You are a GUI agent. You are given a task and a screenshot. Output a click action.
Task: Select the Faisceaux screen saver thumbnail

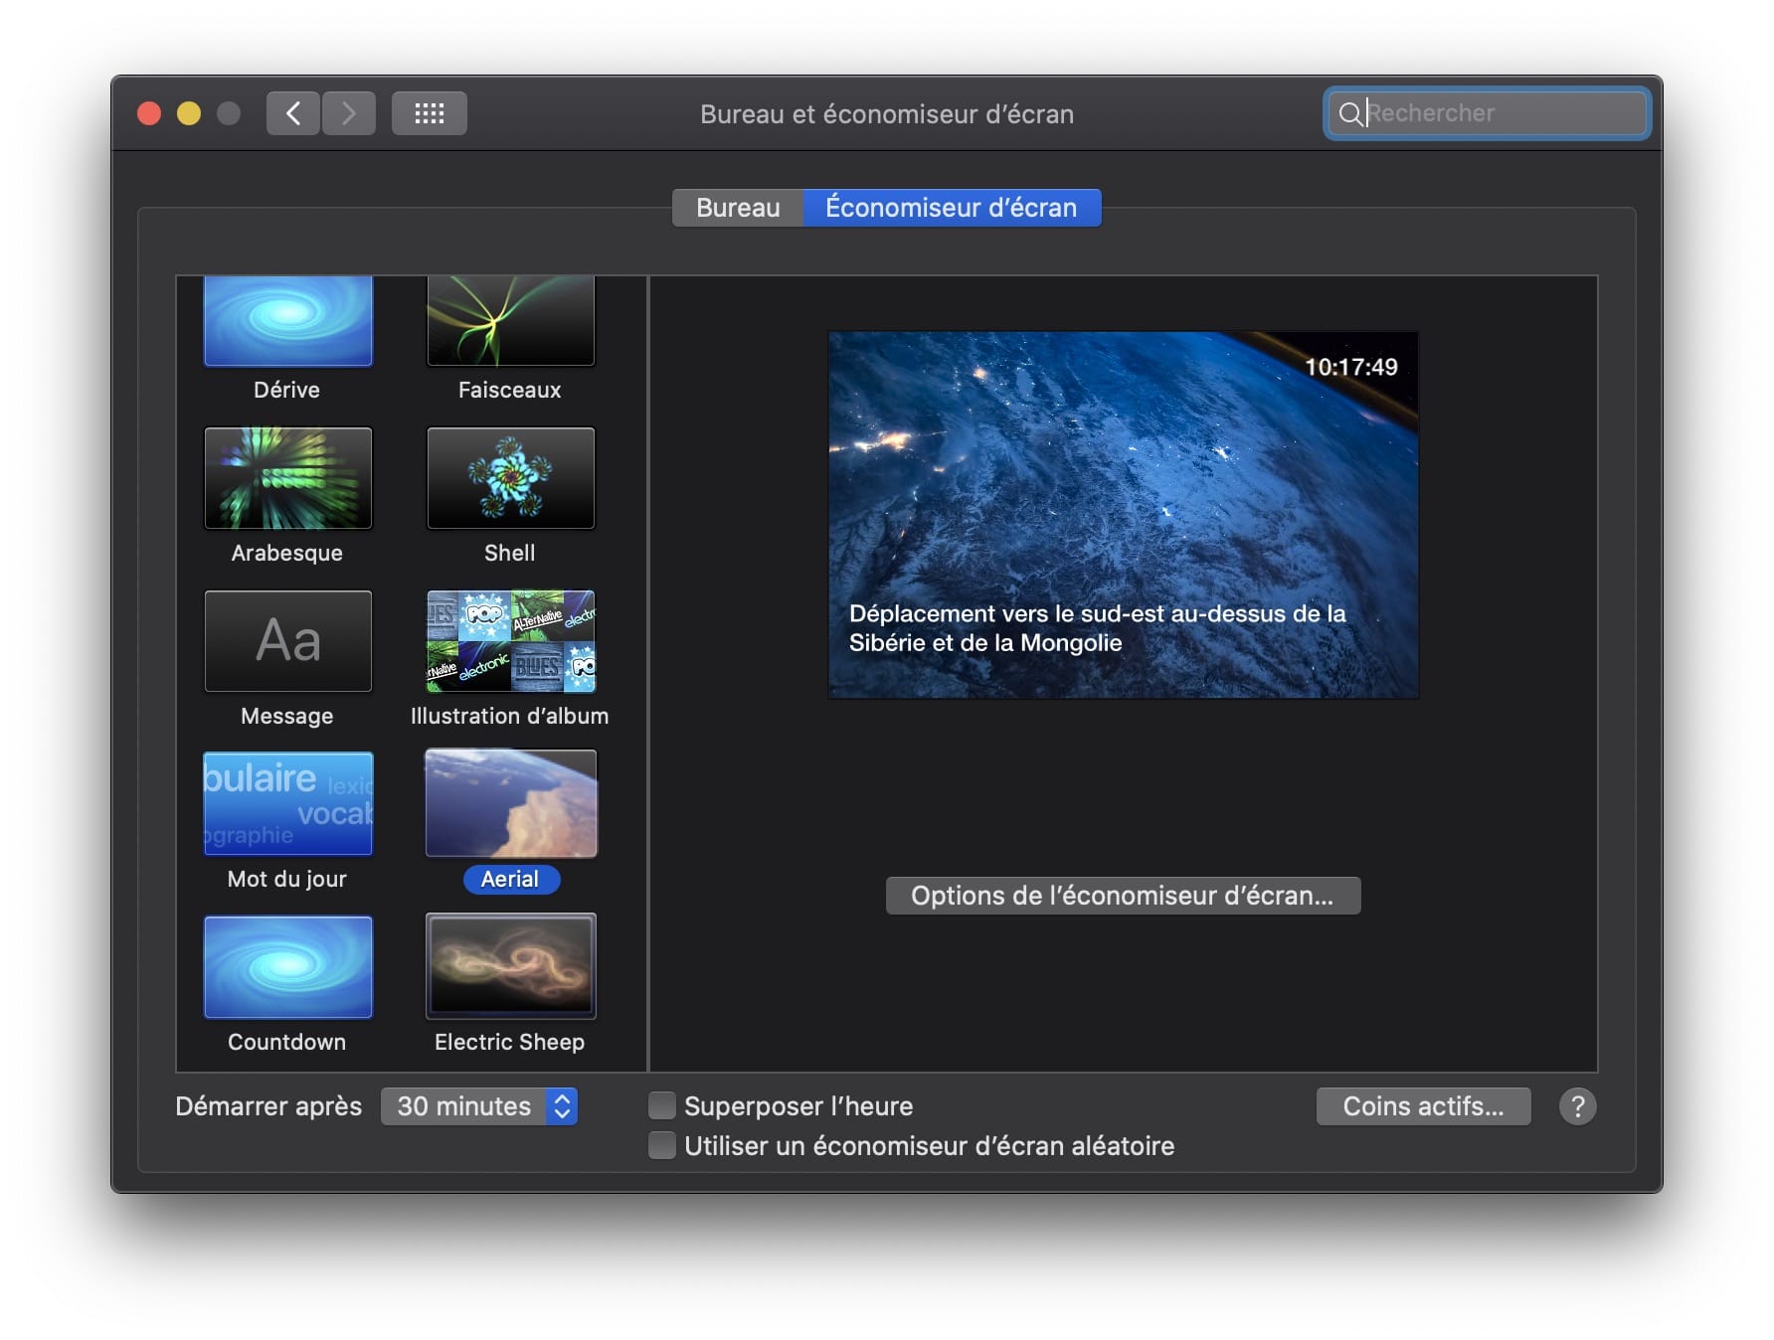pos(510,320)
